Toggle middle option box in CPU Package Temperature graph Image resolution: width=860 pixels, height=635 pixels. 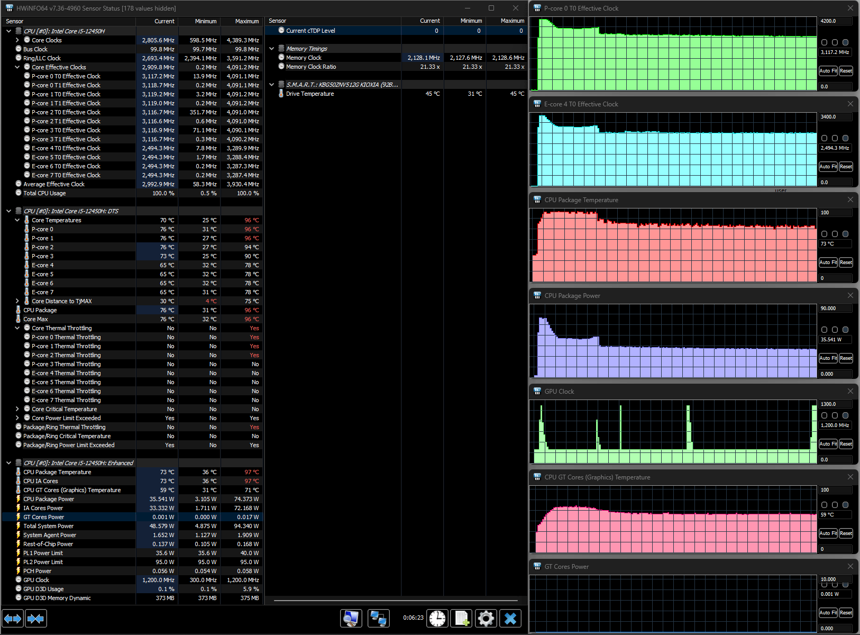835,234
